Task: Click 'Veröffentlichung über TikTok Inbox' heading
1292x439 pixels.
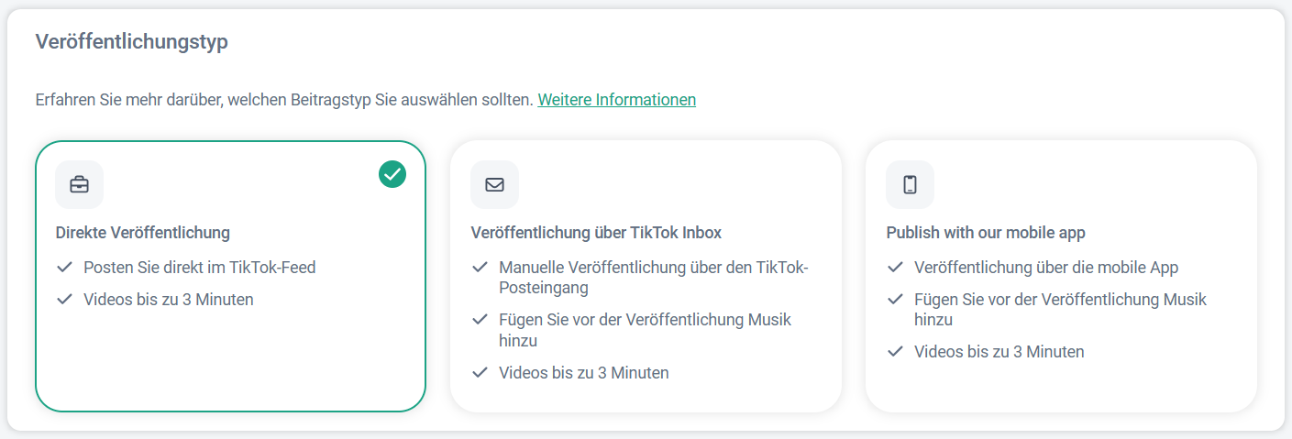Action: (596, 233)
